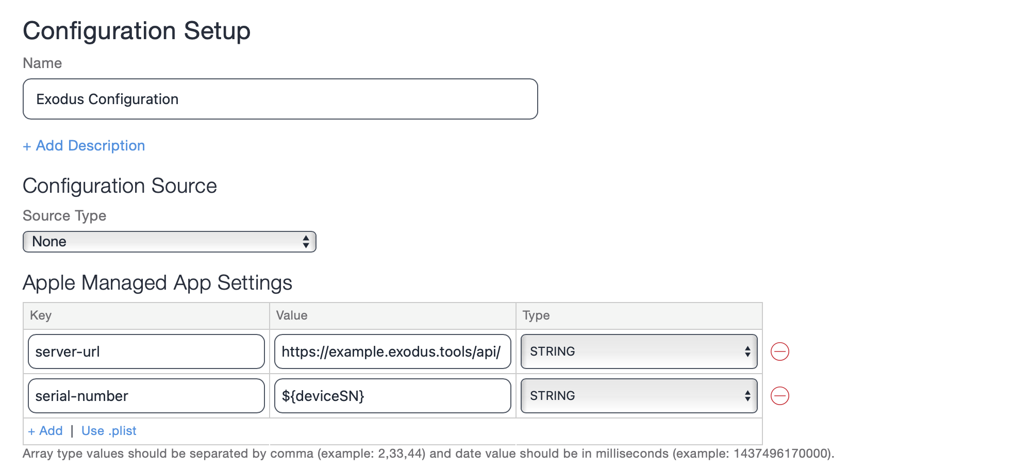Click the Apple Managed App Settings heading
Screen dimensions: 1031x469
[x=157, y=283]
